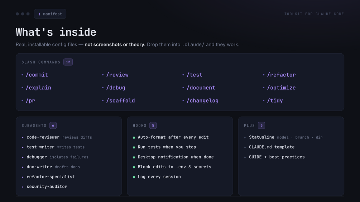Expand the refactor-specialist arrow
The image size is (360, 202).
coord(23,177)
